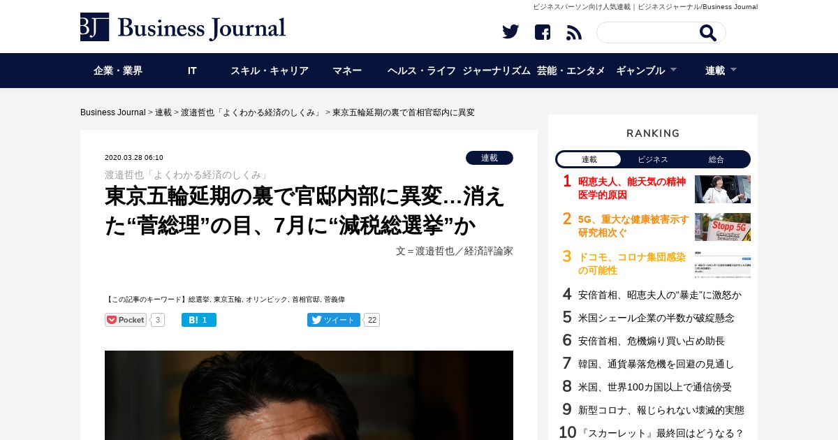The height and width of the screenshot is (440, 838).
Task: Click the article timestamp 2020.03.28 06:10
Action: coord(134,158)
